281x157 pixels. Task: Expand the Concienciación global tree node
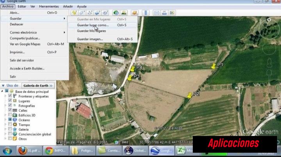[x=5, y=134]
